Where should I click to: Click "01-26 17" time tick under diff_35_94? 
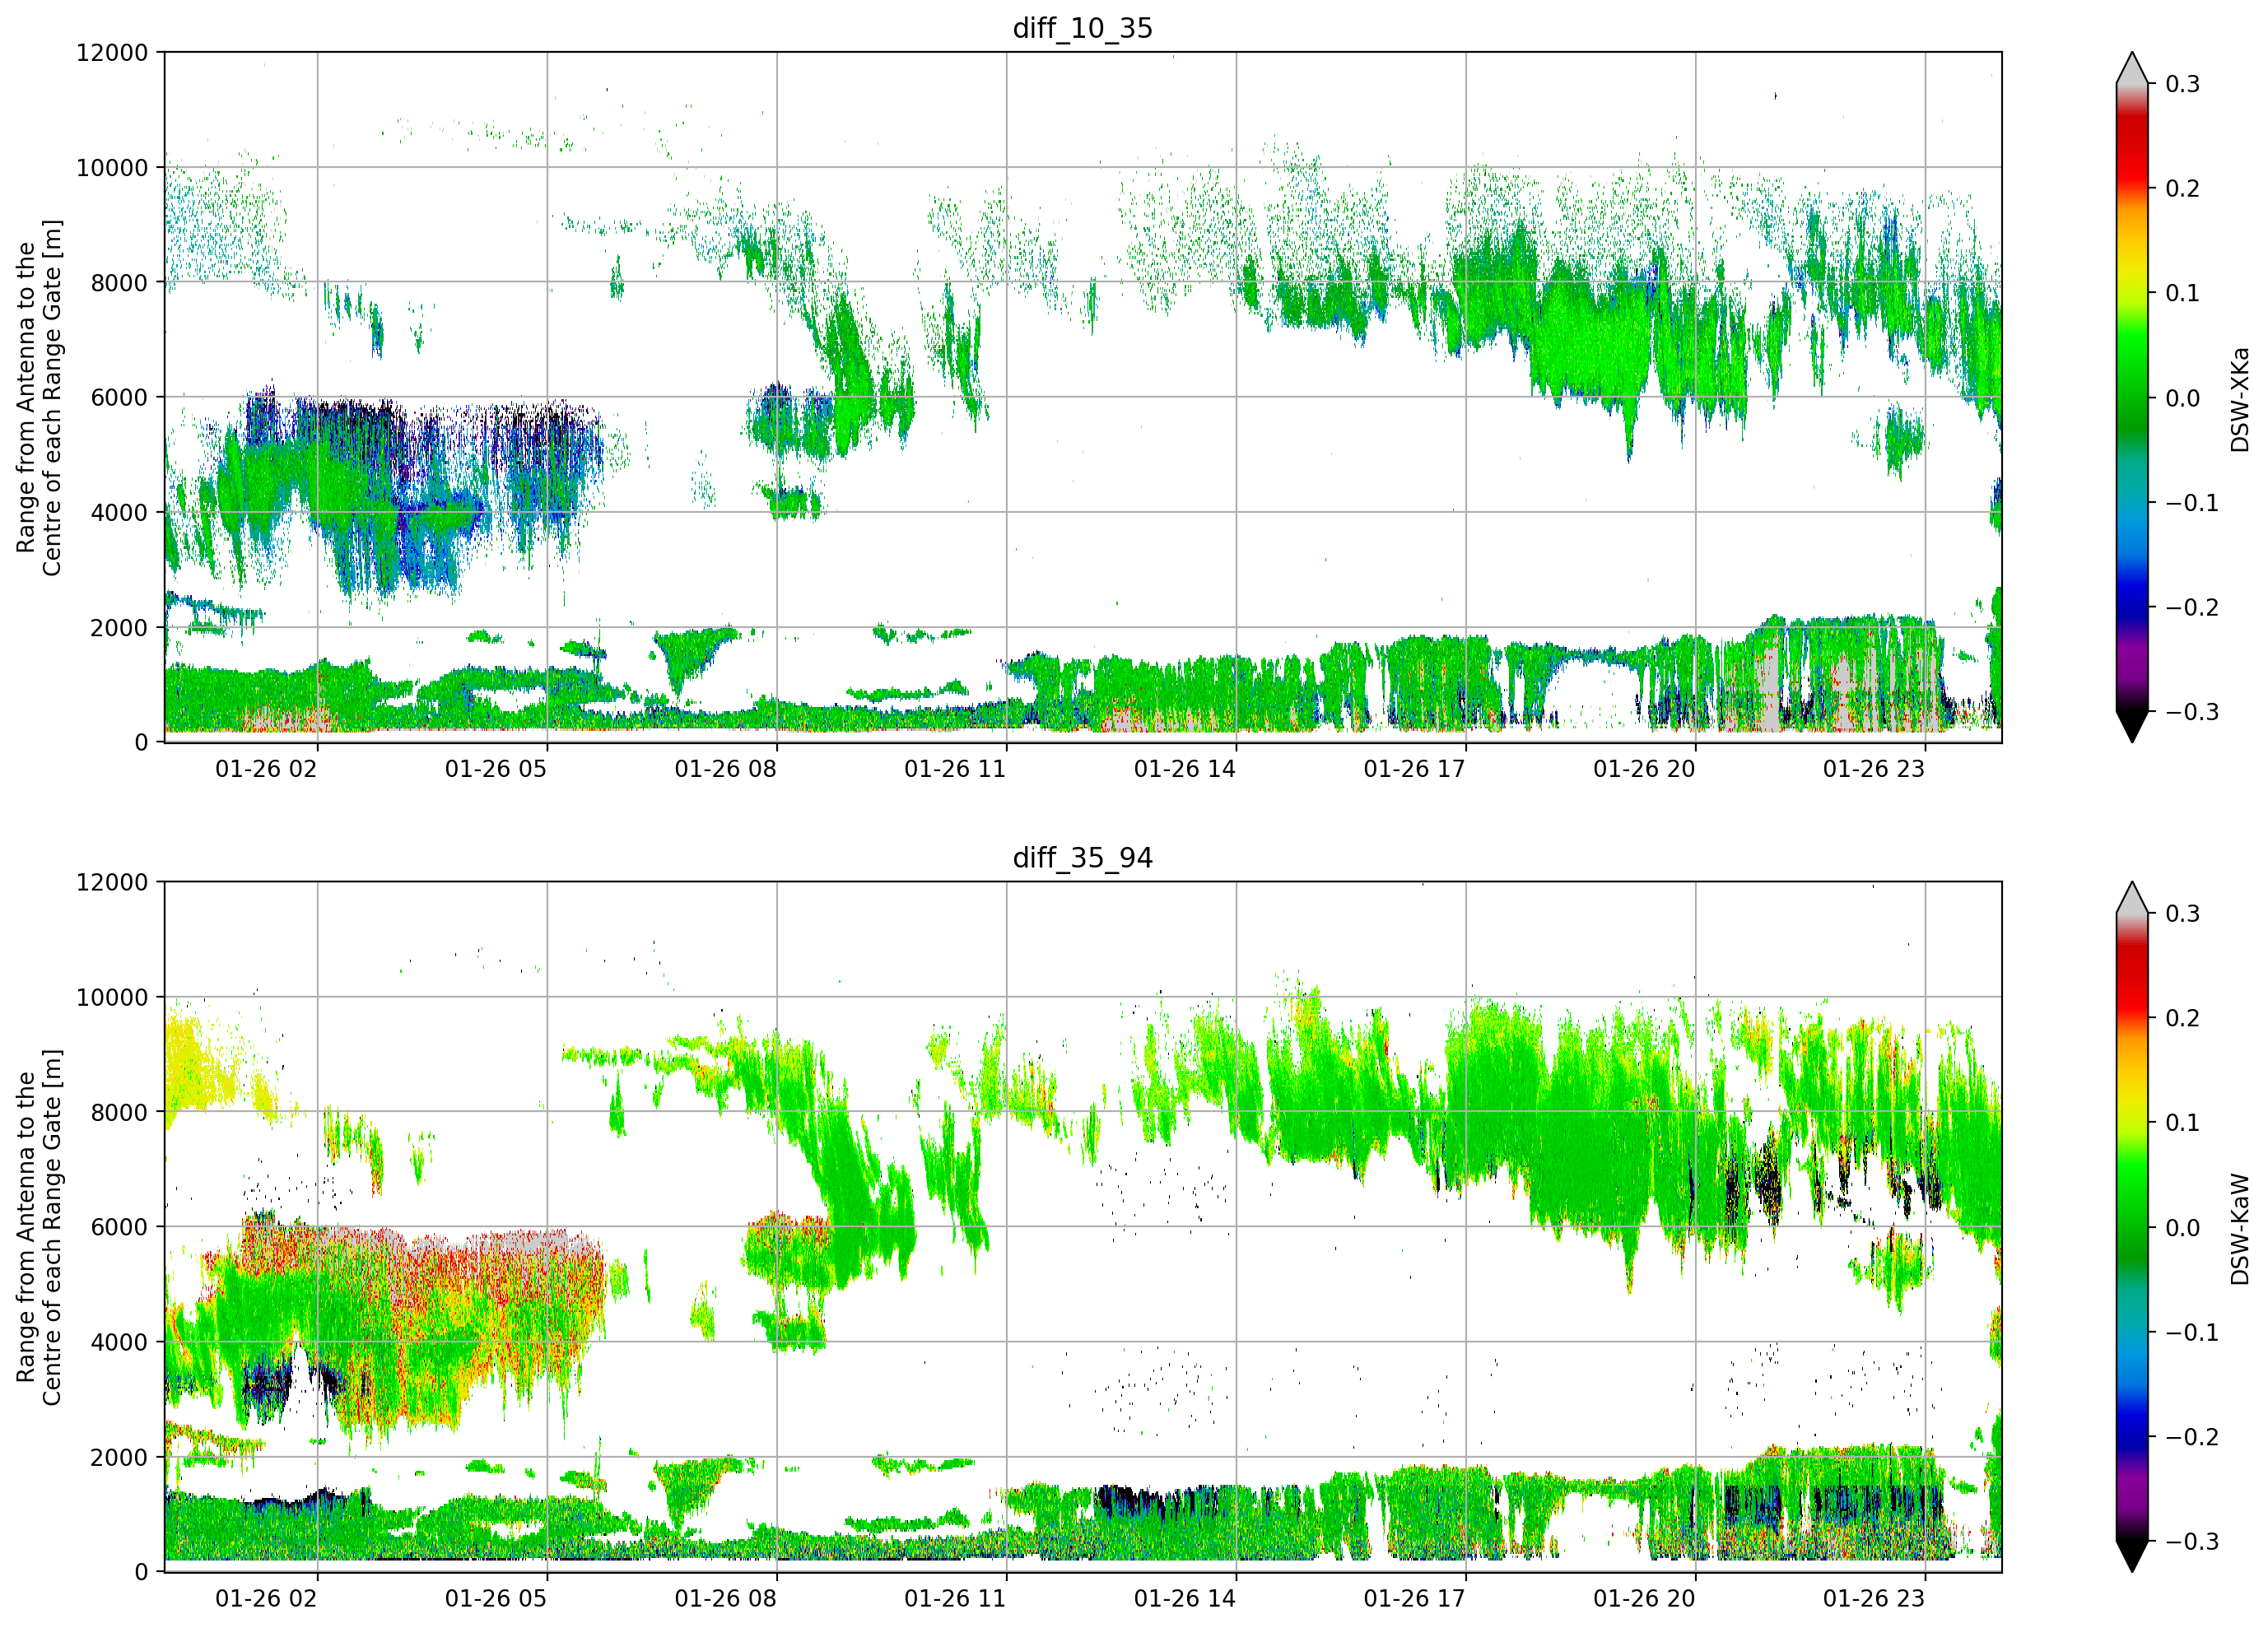[1414, 1599]
